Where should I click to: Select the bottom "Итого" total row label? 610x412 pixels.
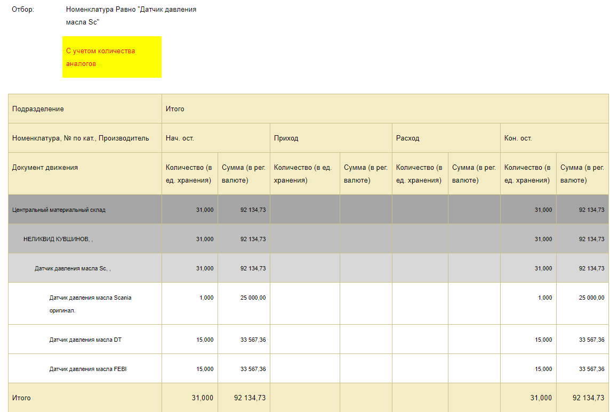(x=21, y=398)
